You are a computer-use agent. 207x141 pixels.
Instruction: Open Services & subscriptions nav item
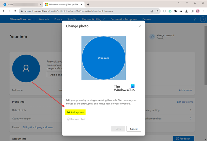click(x=124, y=19)
